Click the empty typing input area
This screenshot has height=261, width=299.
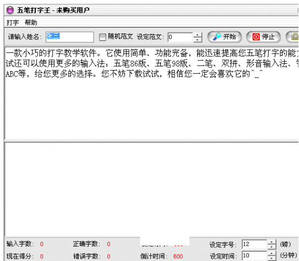click(x=152, y=189)
